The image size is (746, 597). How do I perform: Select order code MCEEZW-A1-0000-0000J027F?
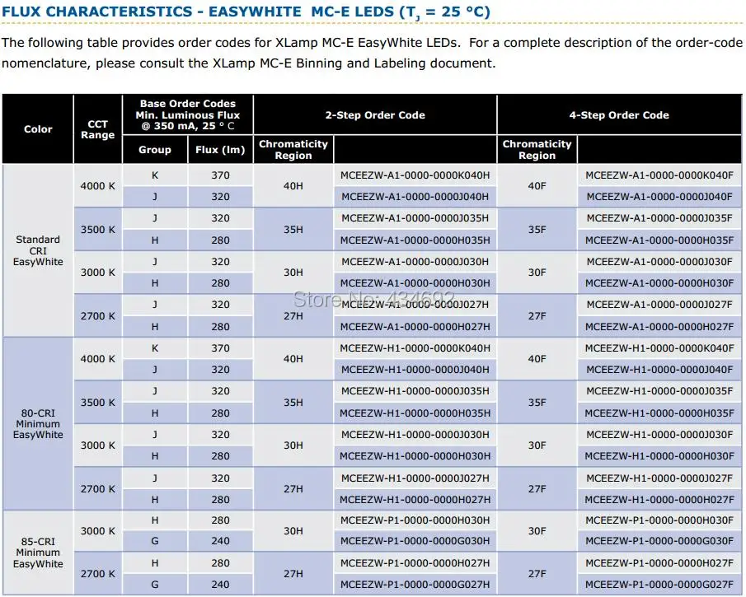click(659, 305)
